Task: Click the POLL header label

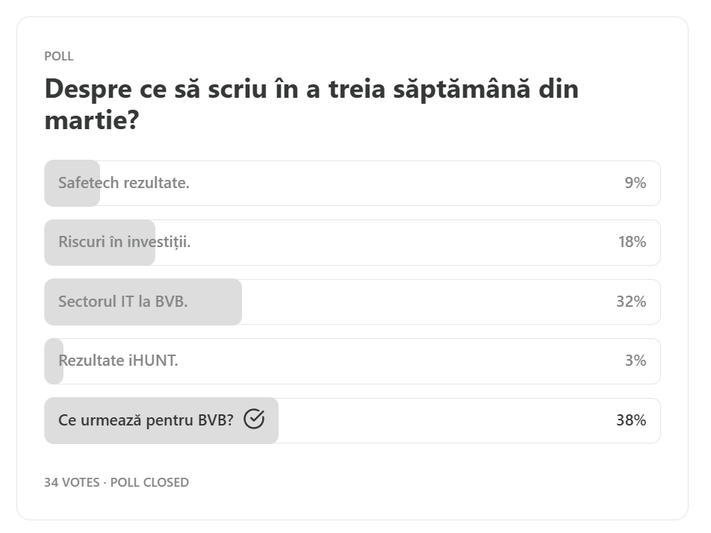Action: coord(58,56)
